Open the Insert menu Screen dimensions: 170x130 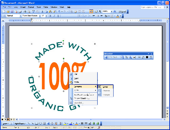pos(23,7)
